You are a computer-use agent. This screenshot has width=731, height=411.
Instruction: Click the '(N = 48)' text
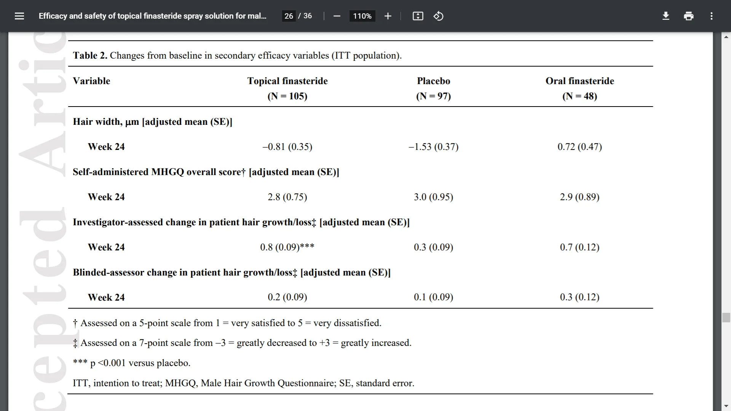pyautogui.click(x=579, y=96)
